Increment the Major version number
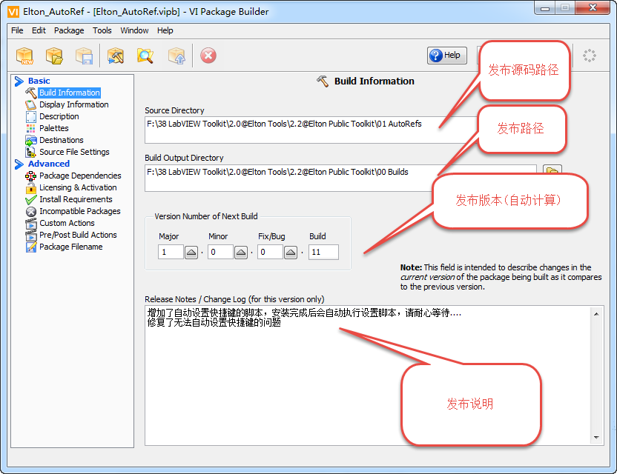Viewport: 617px width, 474px height. (x=191, y=253)
